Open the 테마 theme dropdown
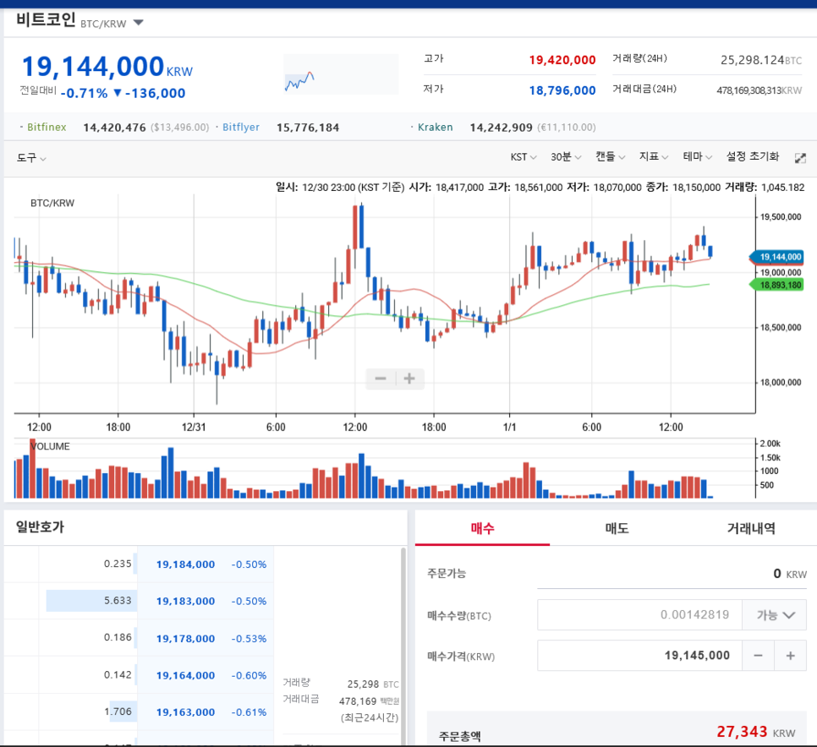The height and width of the screenshot is (747, 817). (x=697, y=156)
